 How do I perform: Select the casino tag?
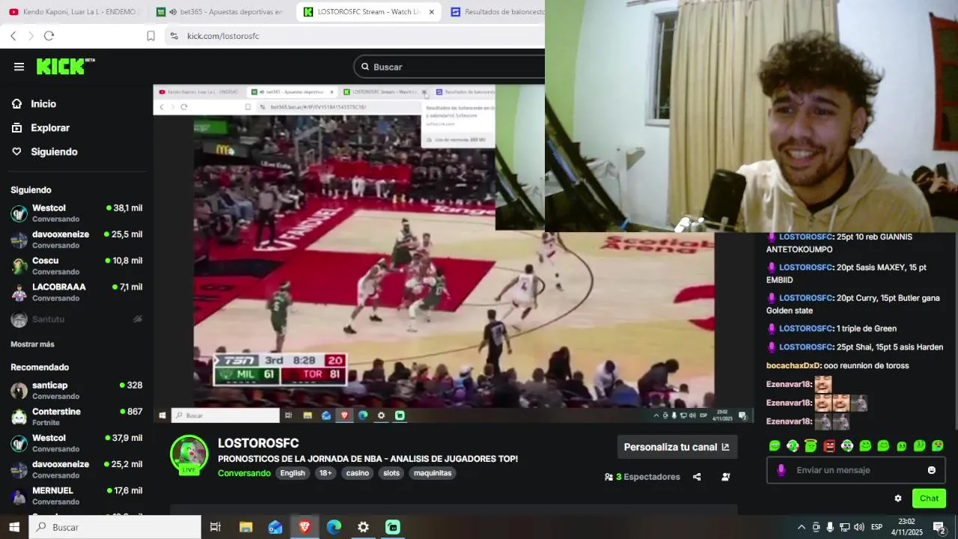tap(358, 473)
